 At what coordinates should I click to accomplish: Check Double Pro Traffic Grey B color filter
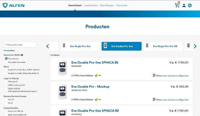click(x=6, y=70)
